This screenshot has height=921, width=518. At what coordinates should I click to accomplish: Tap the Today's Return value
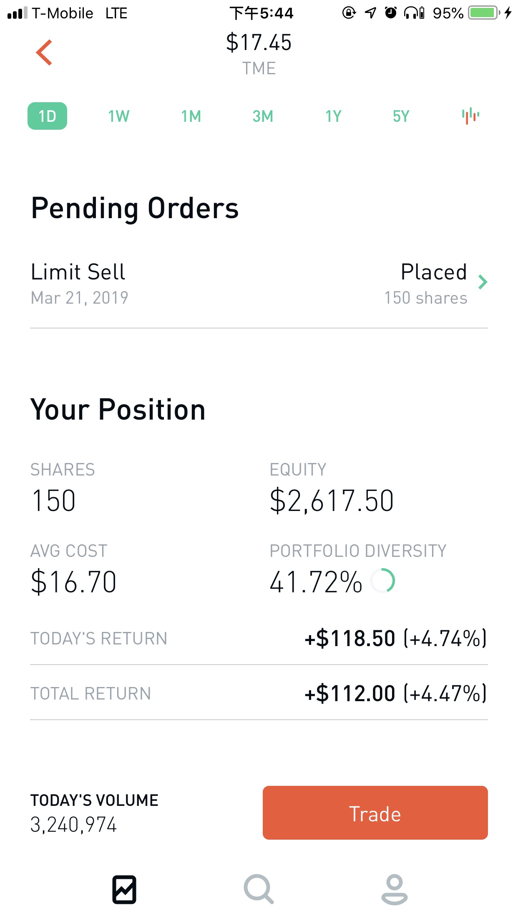pos(395,638)
